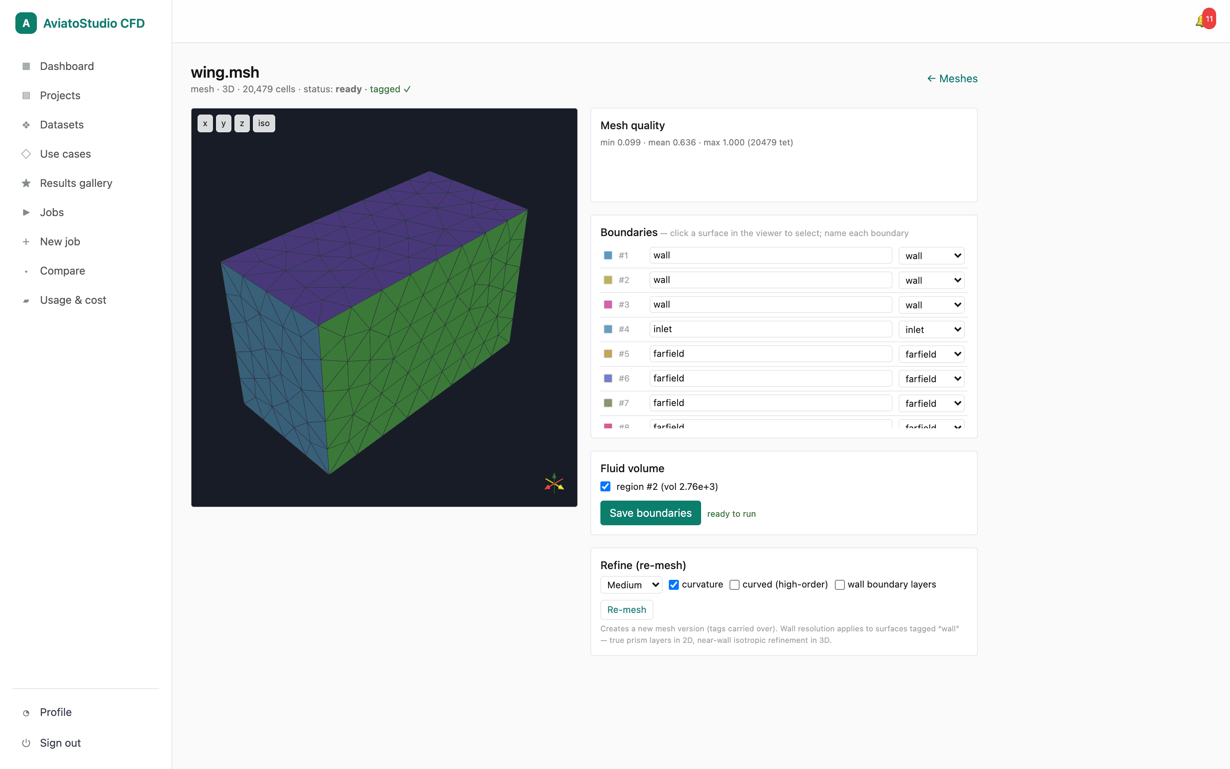Screen dimensions: 1230x769
Task: Open the notifications bell with 11 badge
Action: (x=1206, y=20)
